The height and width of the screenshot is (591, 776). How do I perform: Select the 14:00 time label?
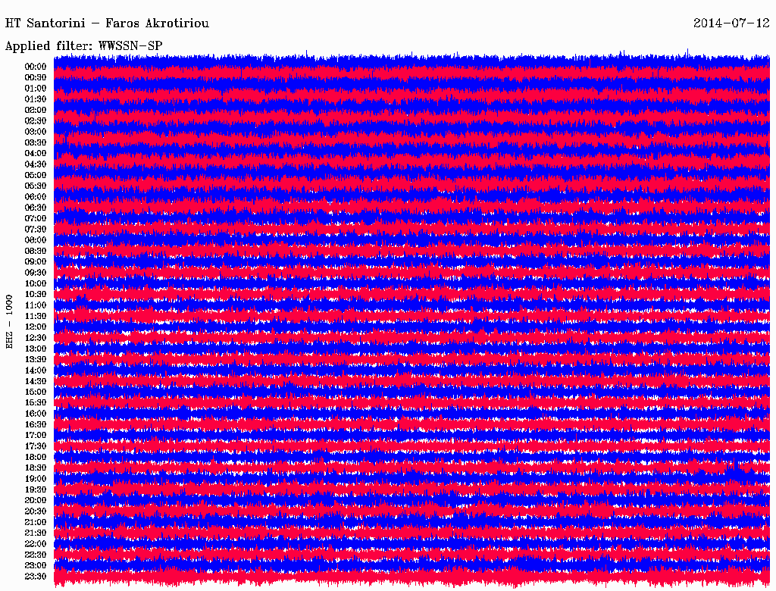[36, 371]
